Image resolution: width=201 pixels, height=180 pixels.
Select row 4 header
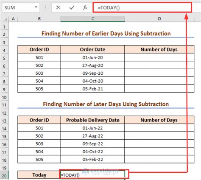pyautogui.click(x=4, y=50)
